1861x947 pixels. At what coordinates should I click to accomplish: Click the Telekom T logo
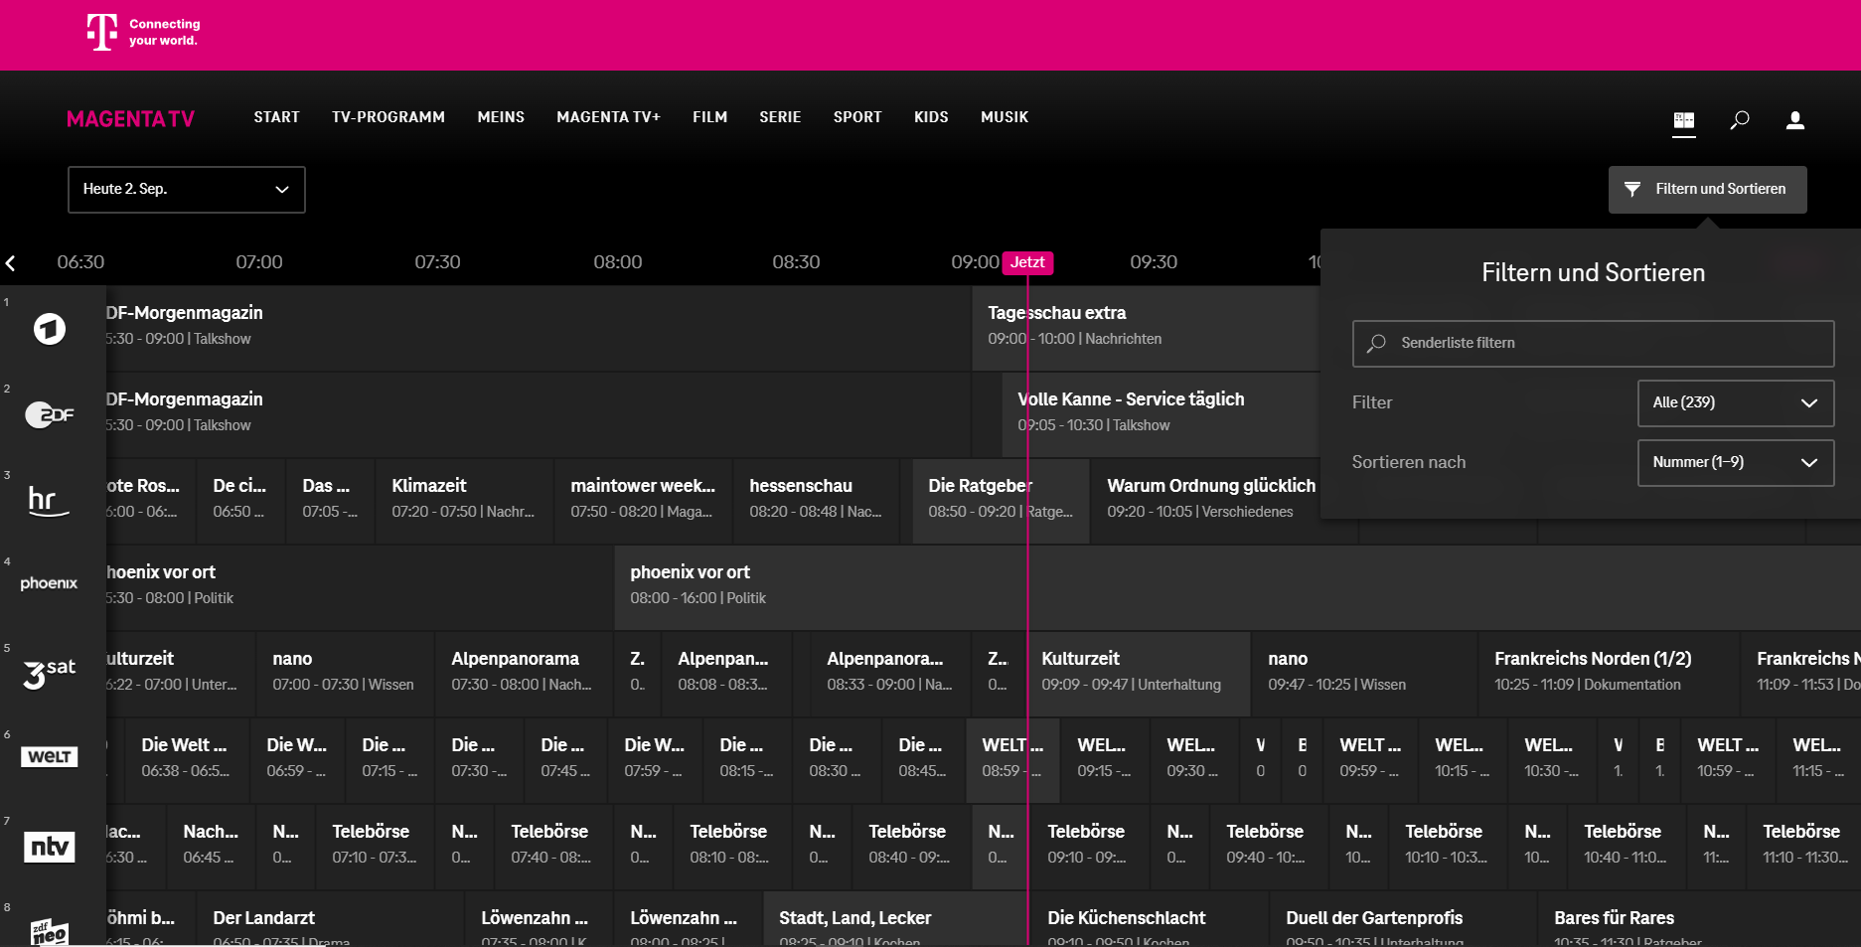(x=101, y=32)
